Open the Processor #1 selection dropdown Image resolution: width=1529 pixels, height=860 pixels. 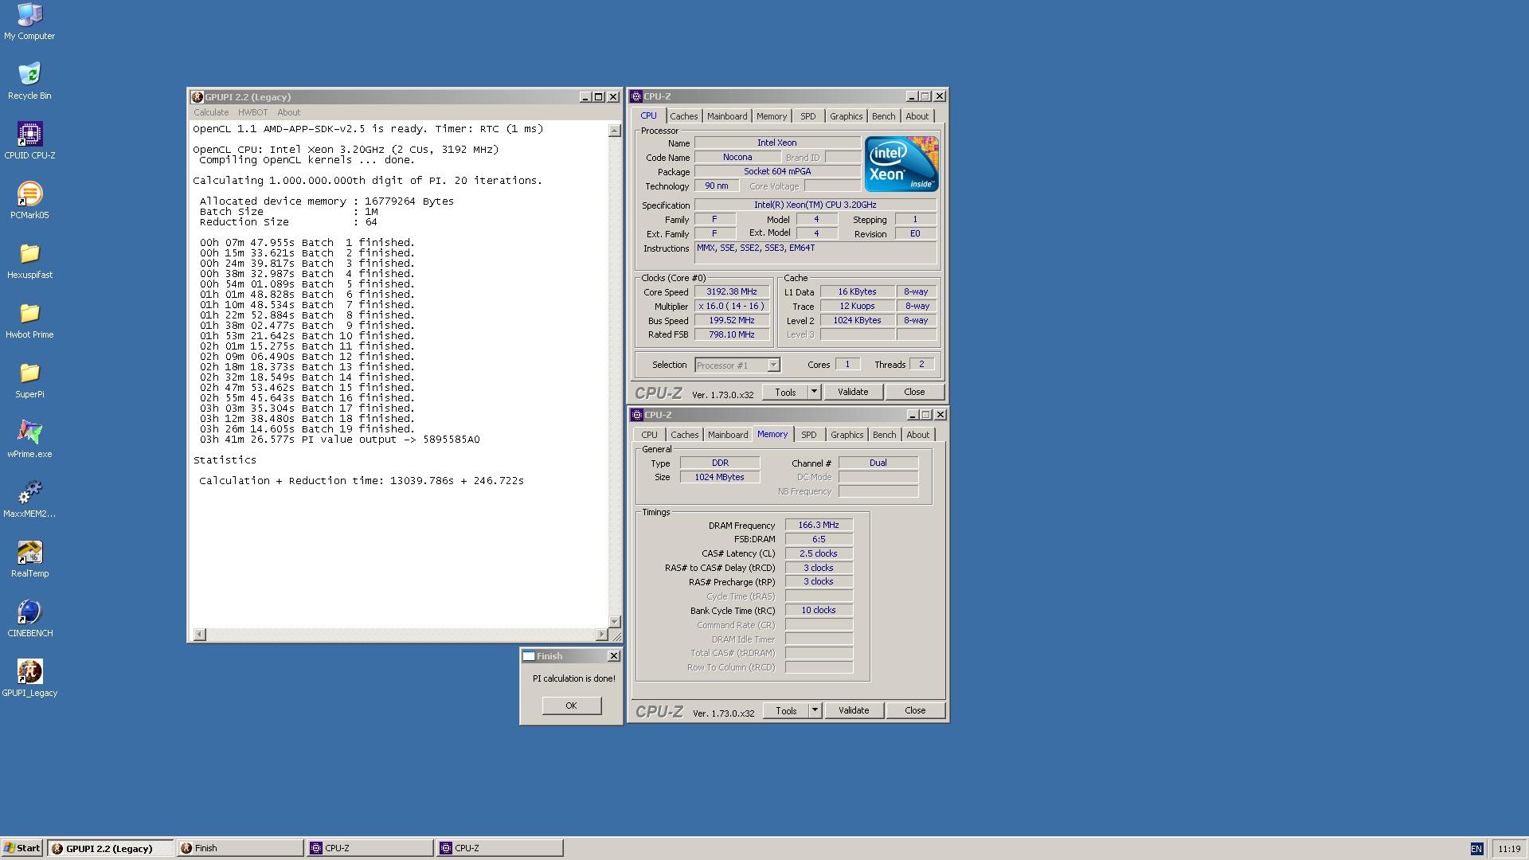point(737,365)
